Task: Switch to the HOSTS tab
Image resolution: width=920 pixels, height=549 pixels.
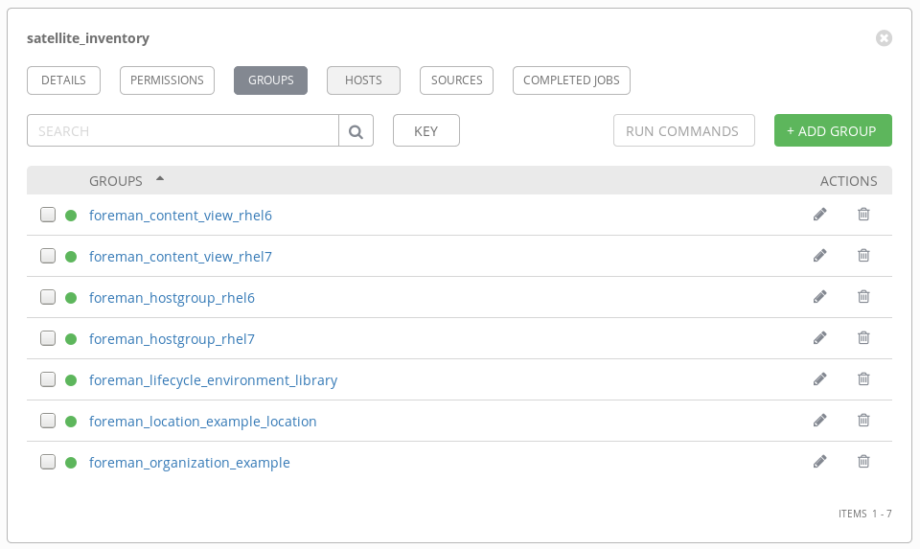Action: pyautogui.click(x=363, y=80)
